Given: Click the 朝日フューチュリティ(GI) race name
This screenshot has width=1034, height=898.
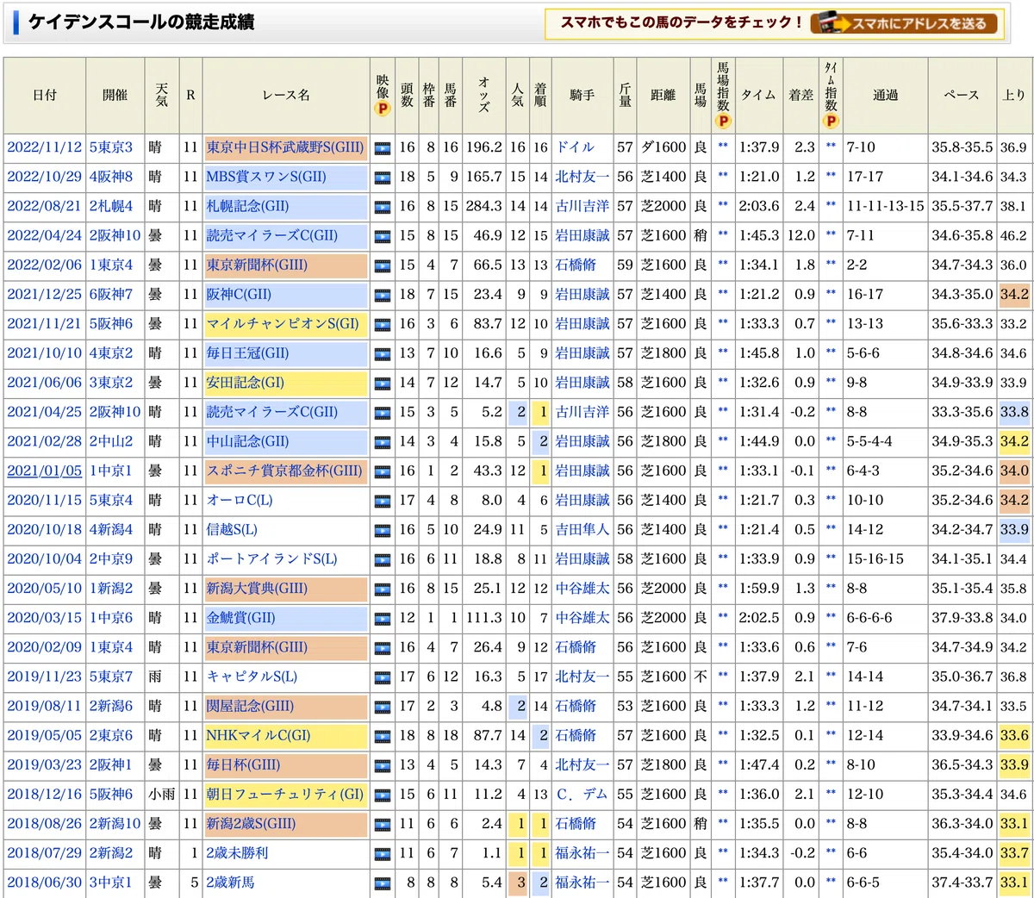Looking at the screenshot, I should [x=285, y=794].
